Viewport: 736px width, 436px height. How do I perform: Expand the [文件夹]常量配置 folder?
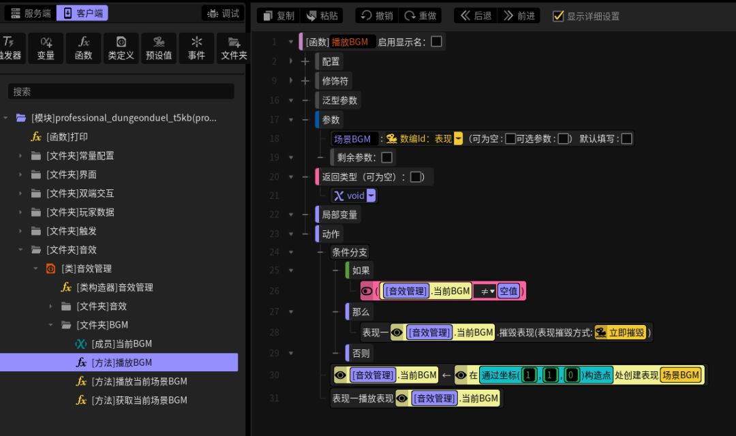tap(20, 155)
